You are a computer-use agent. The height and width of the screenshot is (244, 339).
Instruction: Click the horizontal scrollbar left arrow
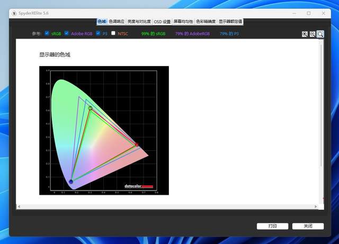click(19, 206)
